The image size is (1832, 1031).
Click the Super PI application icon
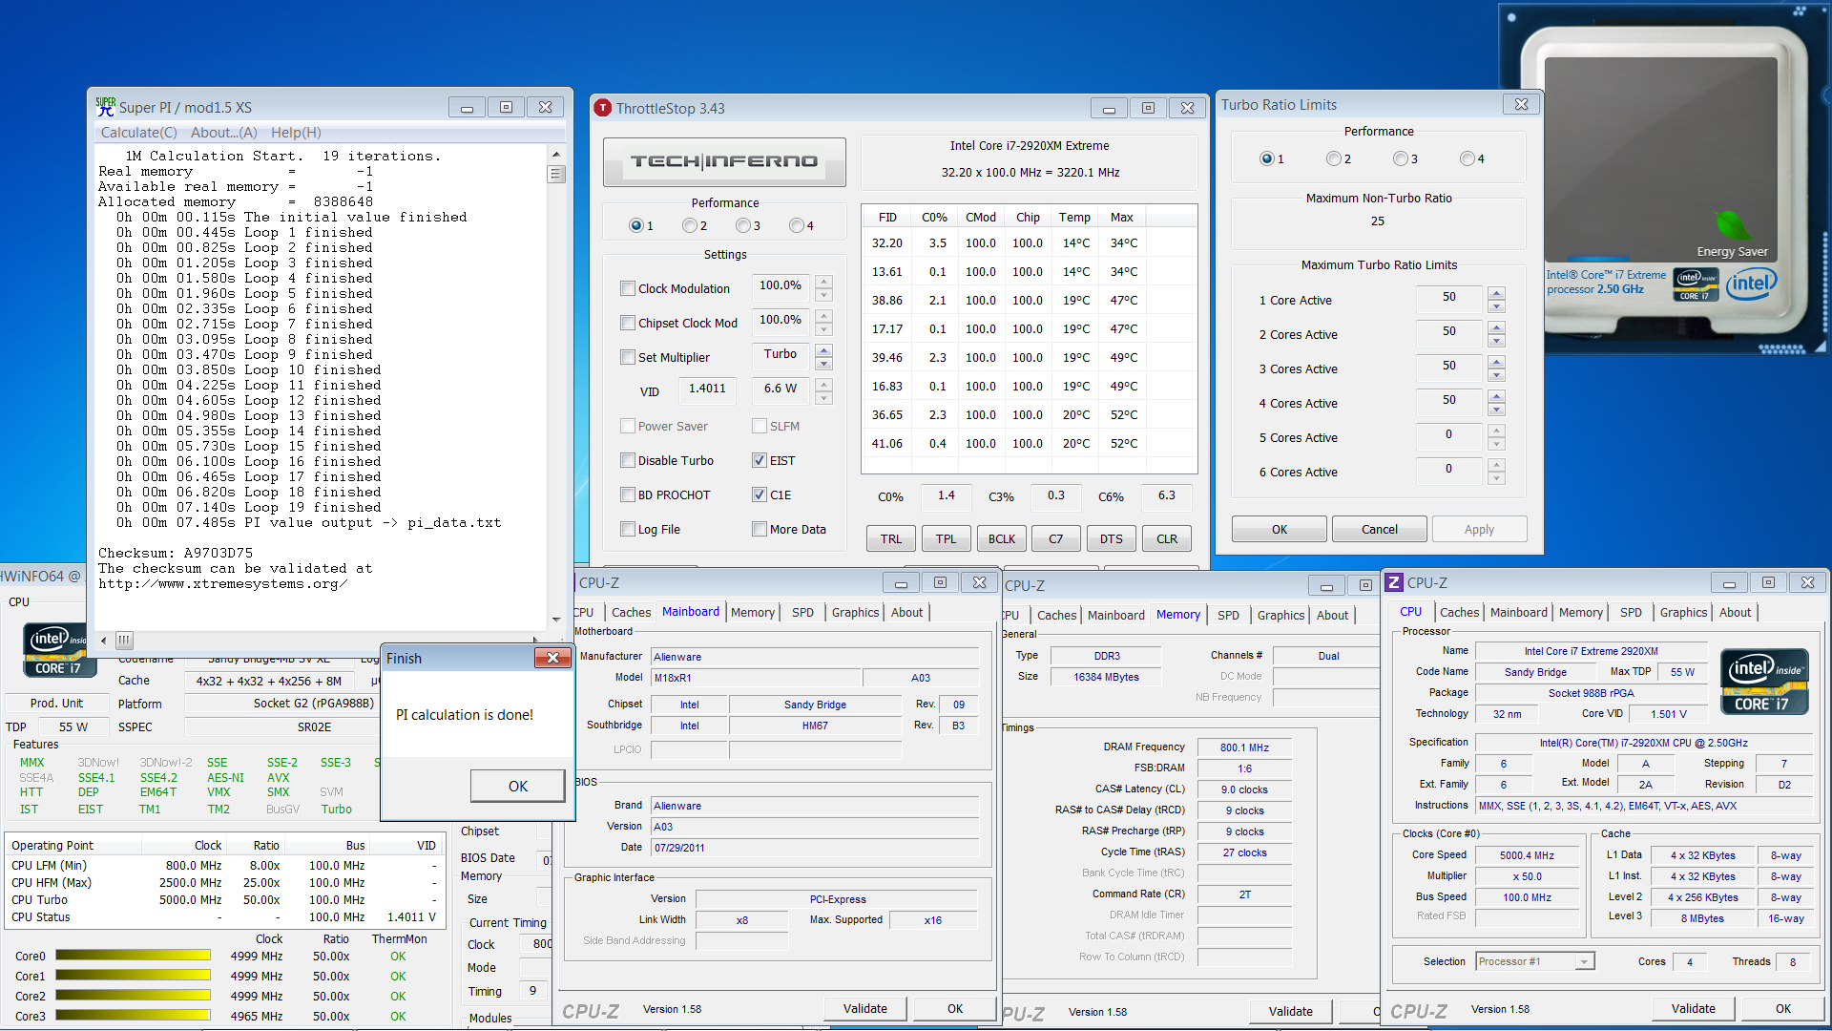click(x=105, y=107)
